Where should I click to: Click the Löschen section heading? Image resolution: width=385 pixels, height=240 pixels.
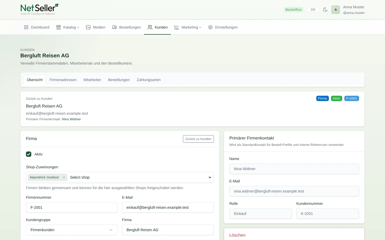pyautogui.click(x=237, y=235)
